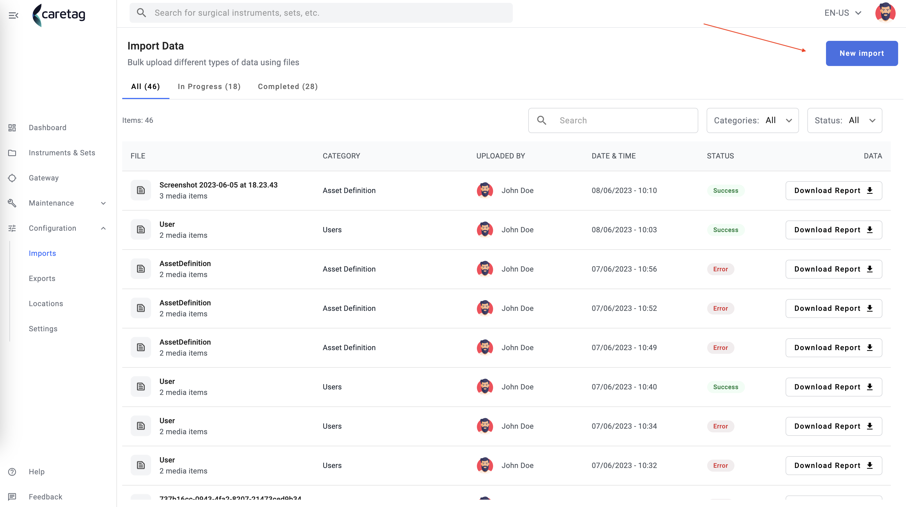Open the Feedback chat icon
The image size is (906, 507).
coord(12,497)
